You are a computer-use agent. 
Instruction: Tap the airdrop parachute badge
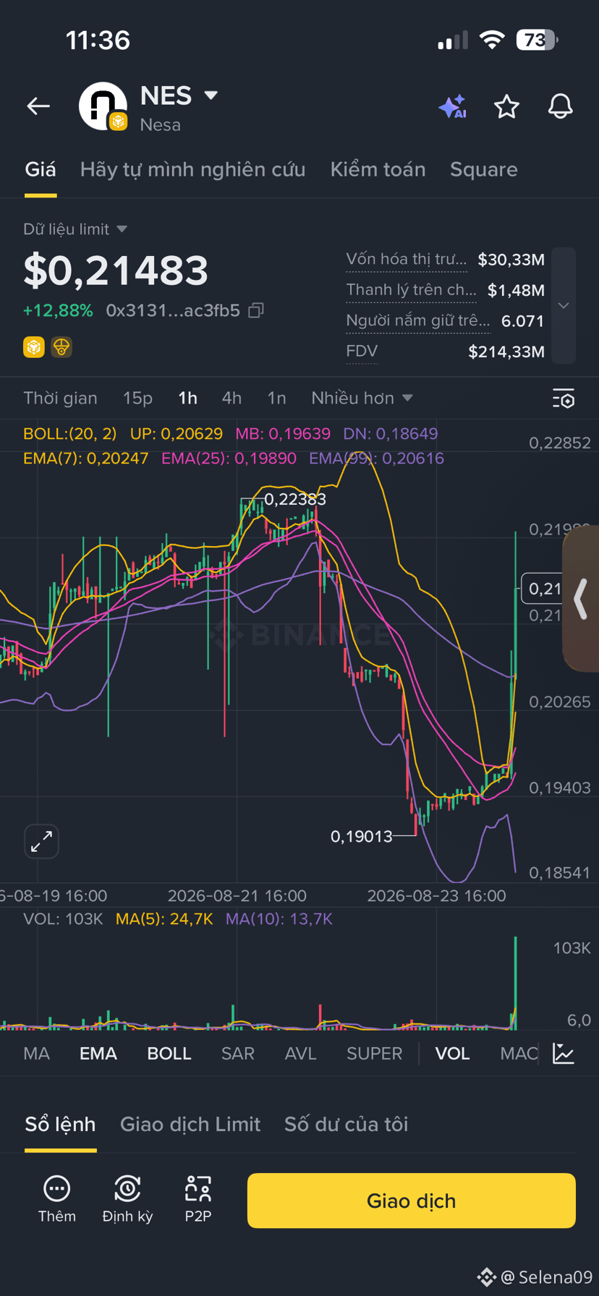pos(61,347)
